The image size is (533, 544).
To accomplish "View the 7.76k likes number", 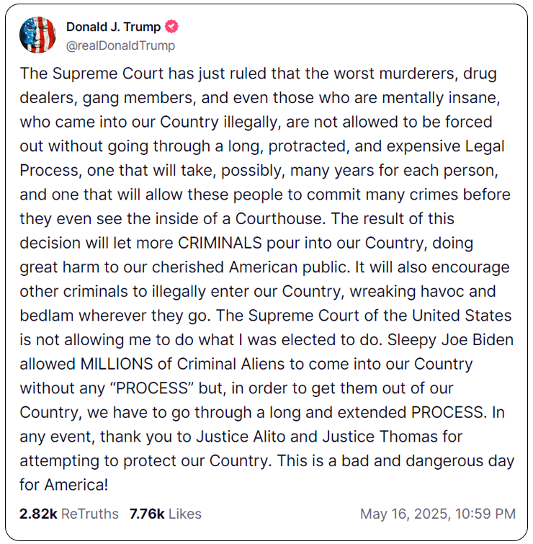I will click(147, 514).
